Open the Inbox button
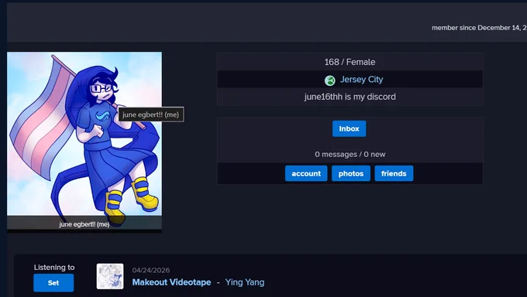 coord(349,128)
